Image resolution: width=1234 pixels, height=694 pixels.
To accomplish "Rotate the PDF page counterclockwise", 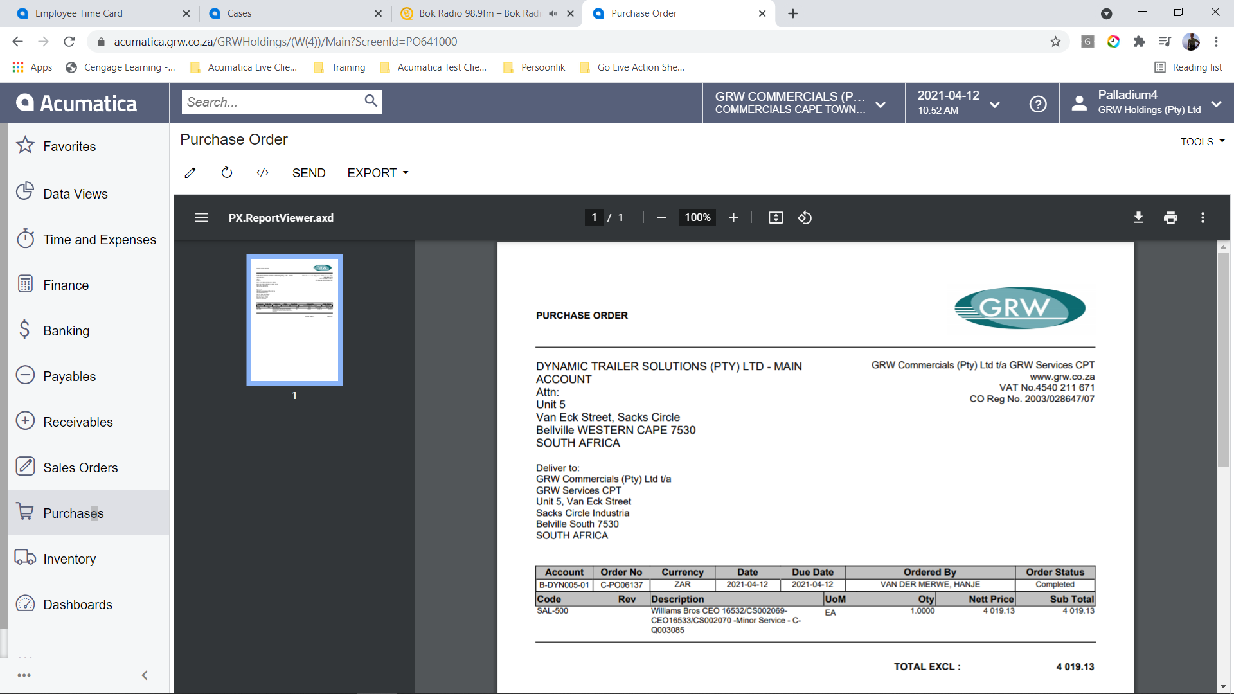I will [x=805, y=218].
